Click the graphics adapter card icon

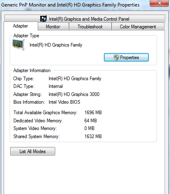[x=19, y=45]
